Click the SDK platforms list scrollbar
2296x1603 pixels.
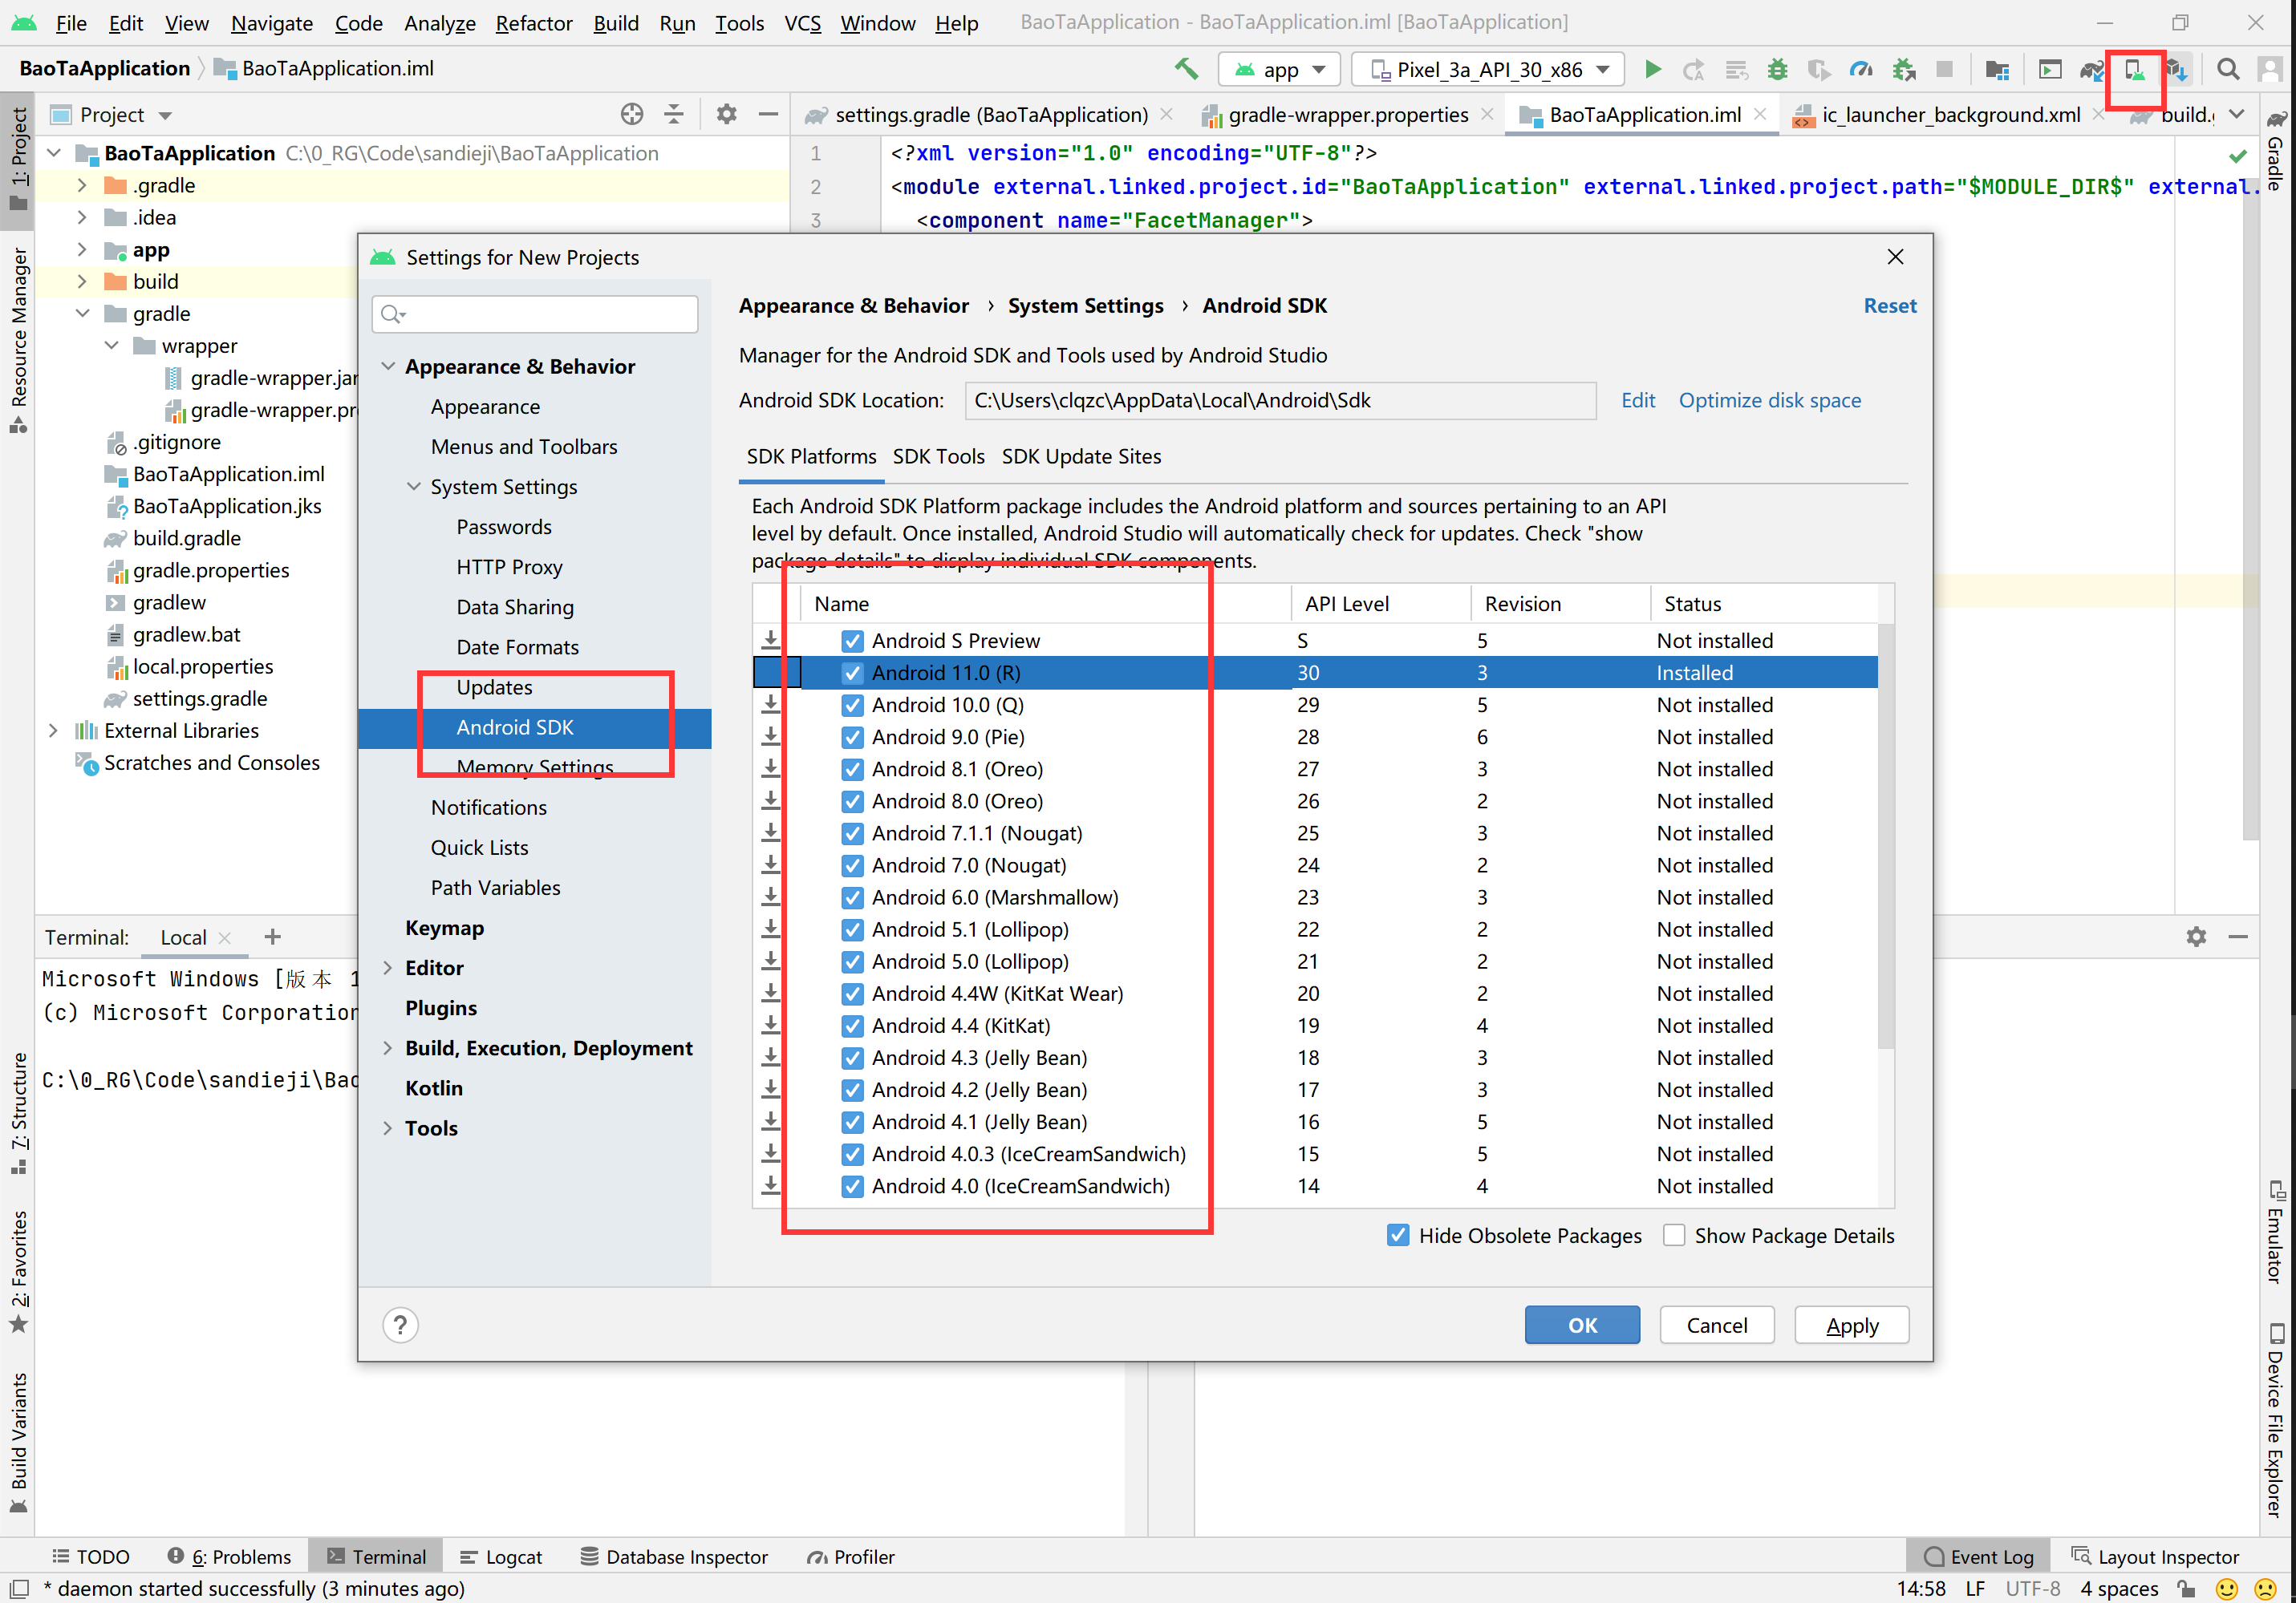(1886, 836)
